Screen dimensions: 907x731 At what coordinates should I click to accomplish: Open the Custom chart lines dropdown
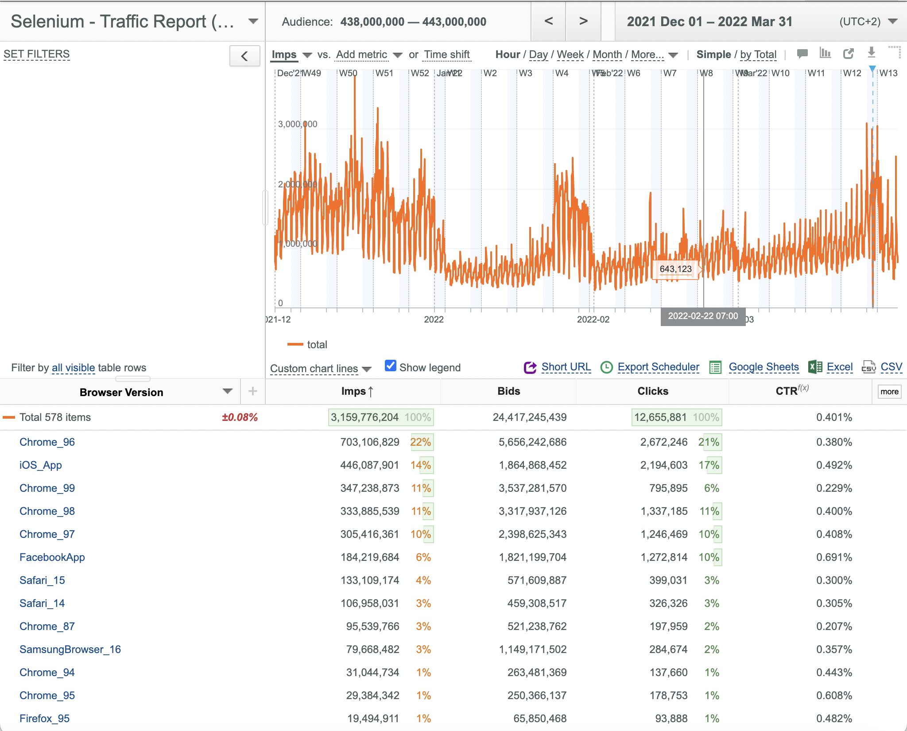point(320,368)
